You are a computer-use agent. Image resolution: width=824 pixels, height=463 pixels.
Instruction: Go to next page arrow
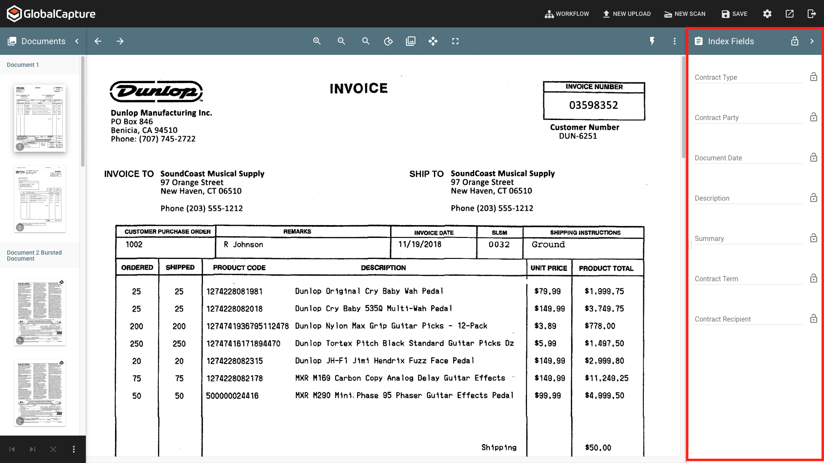pyautogui.click(x=120, y=41)
